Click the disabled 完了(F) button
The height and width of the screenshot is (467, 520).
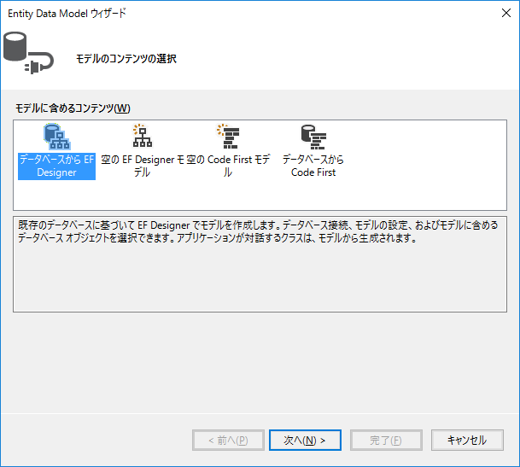pyautogui.click(x=386, y=441)
